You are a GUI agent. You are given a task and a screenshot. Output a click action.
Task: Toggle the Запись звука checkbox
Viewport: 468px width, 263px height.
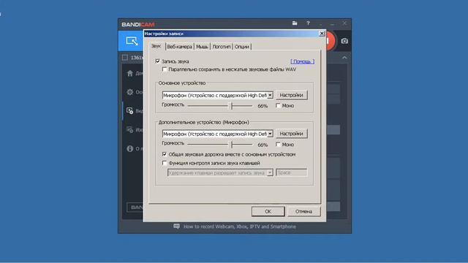(x=158, y=61)
